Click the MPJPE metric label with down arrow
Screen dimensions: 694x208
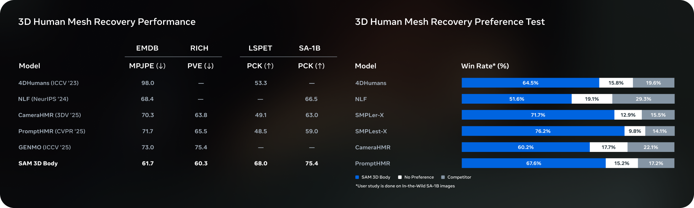pos(147,66)
